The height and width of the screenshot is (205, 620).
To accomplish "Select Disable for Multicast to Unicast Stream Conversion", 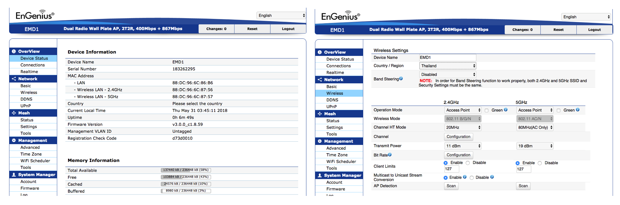I will tap(472, 178).
